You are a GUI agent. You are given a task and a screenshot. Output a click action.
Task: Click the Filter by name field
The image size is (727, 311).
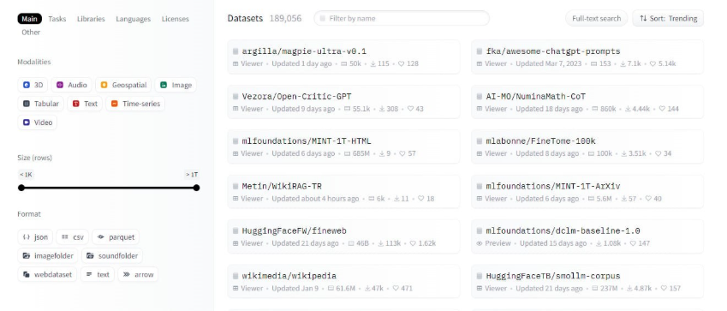click(402, 19)
